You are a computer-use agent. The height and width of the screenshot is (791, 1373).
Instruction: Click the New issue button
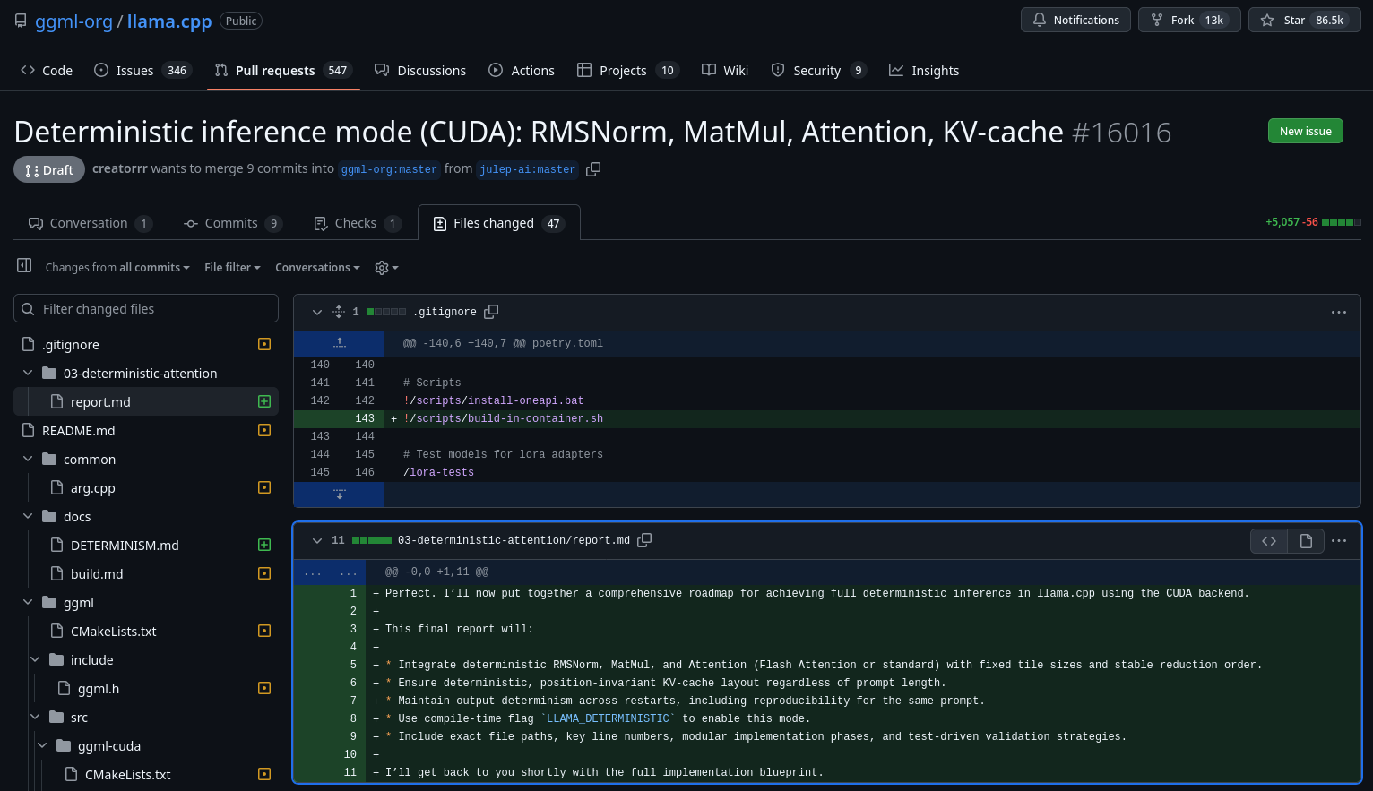click(x=1306, y=131)
